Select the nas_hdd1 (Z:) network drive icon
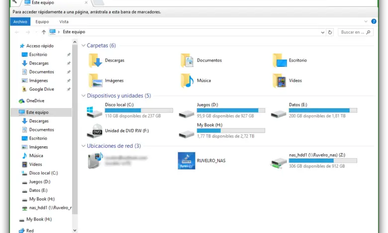 click(279, 163)
